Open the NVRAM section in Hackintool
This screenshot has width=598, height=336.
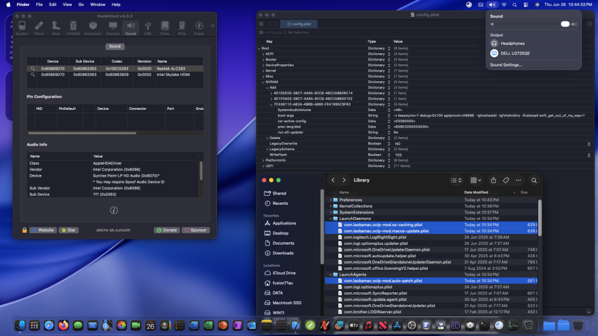(x=73, y=28)
